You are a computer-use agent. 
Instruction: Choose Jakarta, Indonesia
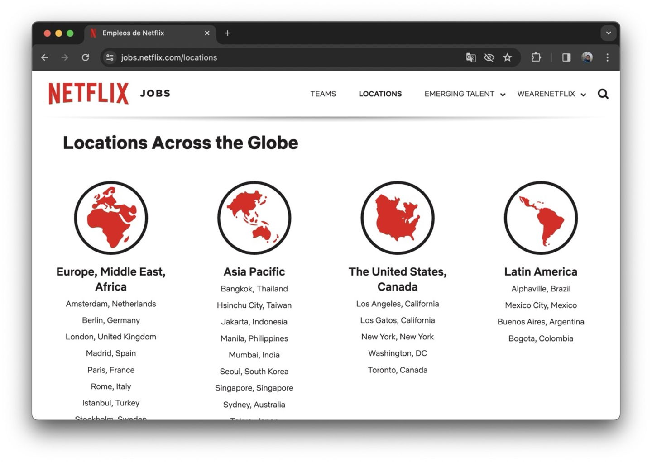[254, 322]
